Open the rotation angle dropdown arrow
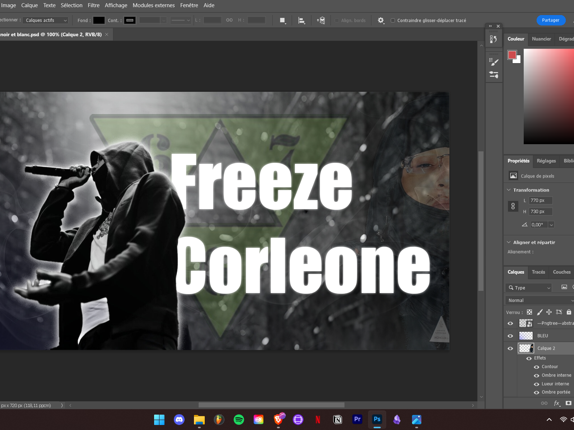The image size is (574, 430). (551, 225)
